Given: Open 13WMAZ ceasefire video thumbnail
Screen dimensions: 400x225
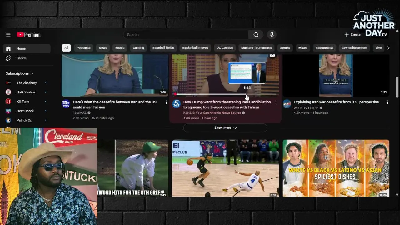Looking at the screenshot, I should click(x=115, y=75).
